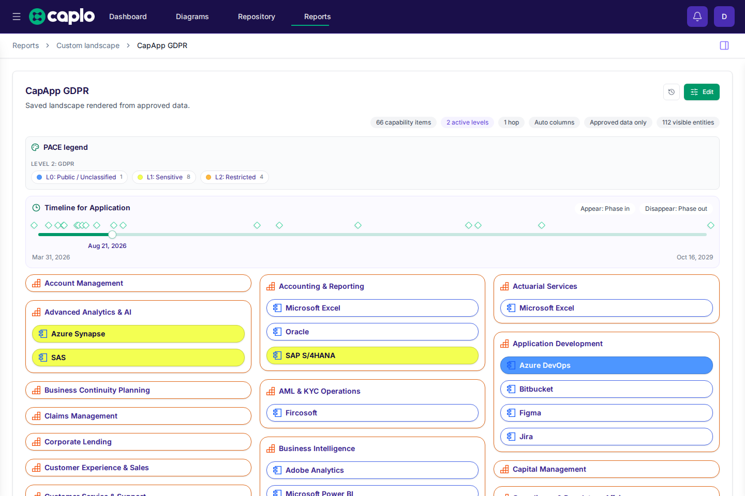
Task: Open the Claims Management card
Action: [x=138, y=416]
